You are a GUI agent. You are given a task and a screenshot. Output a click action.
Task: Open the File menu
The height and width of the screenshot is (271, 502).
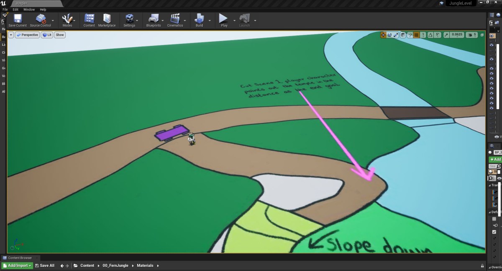pos(5,9)
